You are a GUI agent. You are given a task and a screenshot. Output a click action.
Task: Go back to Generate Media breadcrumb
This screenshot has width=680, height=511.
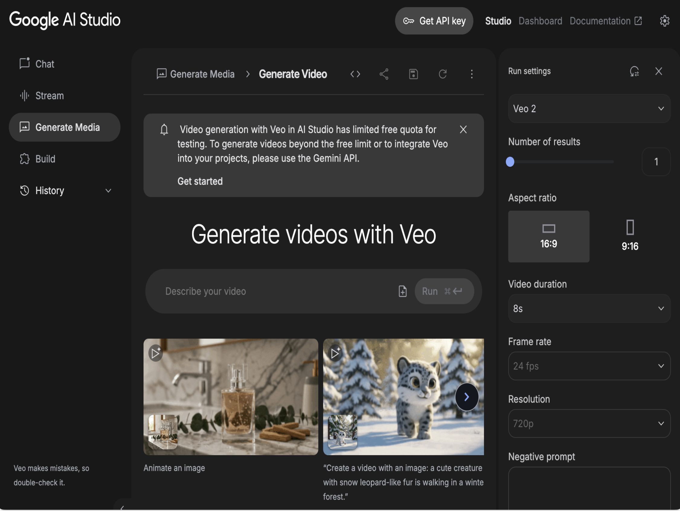pos(196,74)
